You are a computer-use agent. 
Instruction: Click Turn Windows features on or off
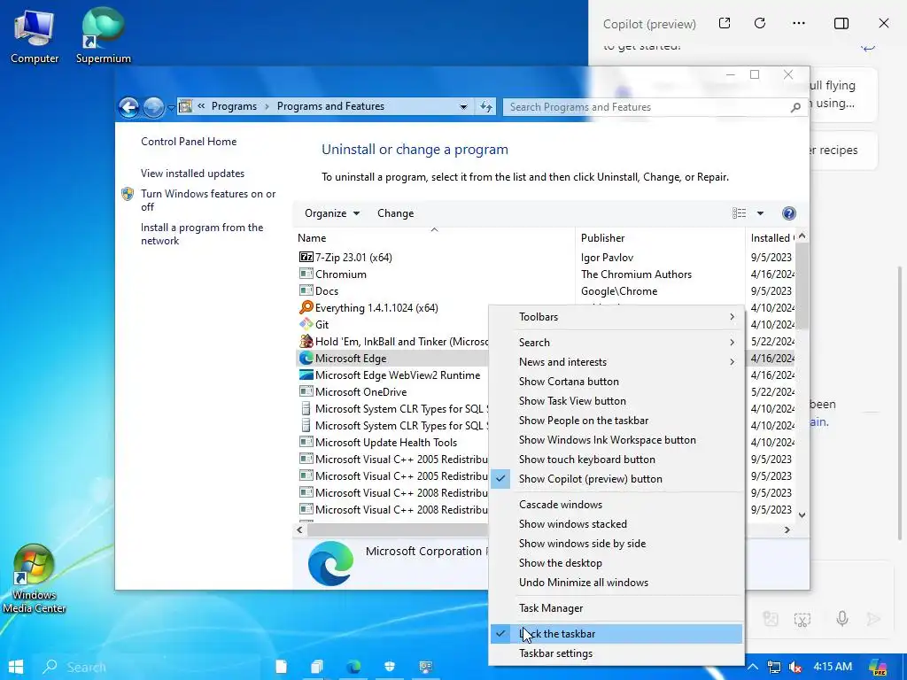(x=208, y=200)
